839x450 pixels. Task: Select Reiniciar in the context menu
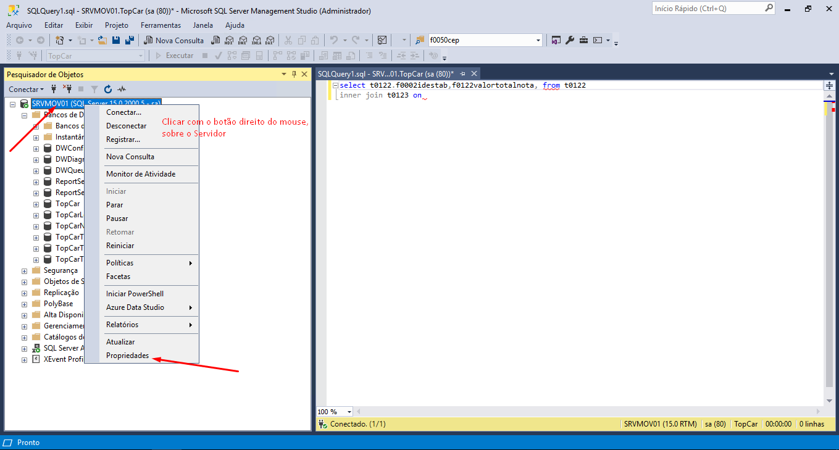(120, 246)
